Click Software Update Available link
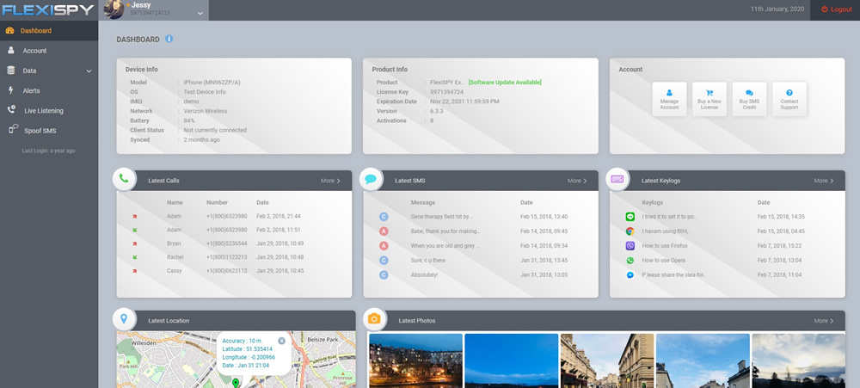860x388 pixels. (505, 83)
